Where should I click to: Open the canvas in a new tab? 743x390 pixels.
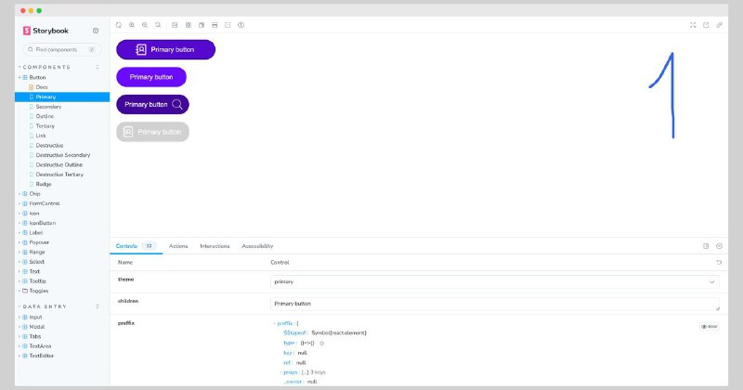tap(706, 25)
